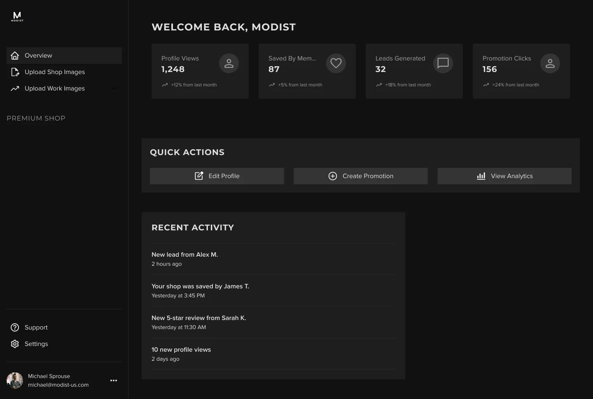Open Settings via the gear icon
The width and height of the screenshot is (593, 399).
[x=15, y=344]
